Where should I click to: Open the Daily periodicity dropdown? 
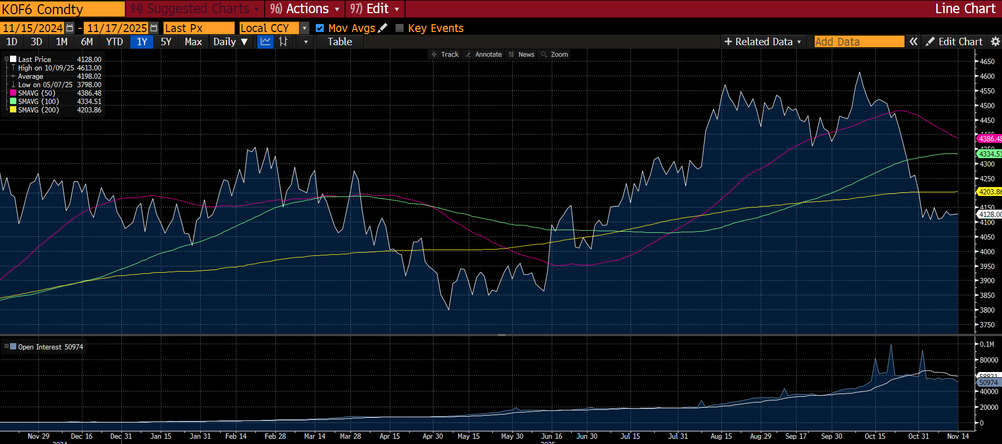coord(230,42)
